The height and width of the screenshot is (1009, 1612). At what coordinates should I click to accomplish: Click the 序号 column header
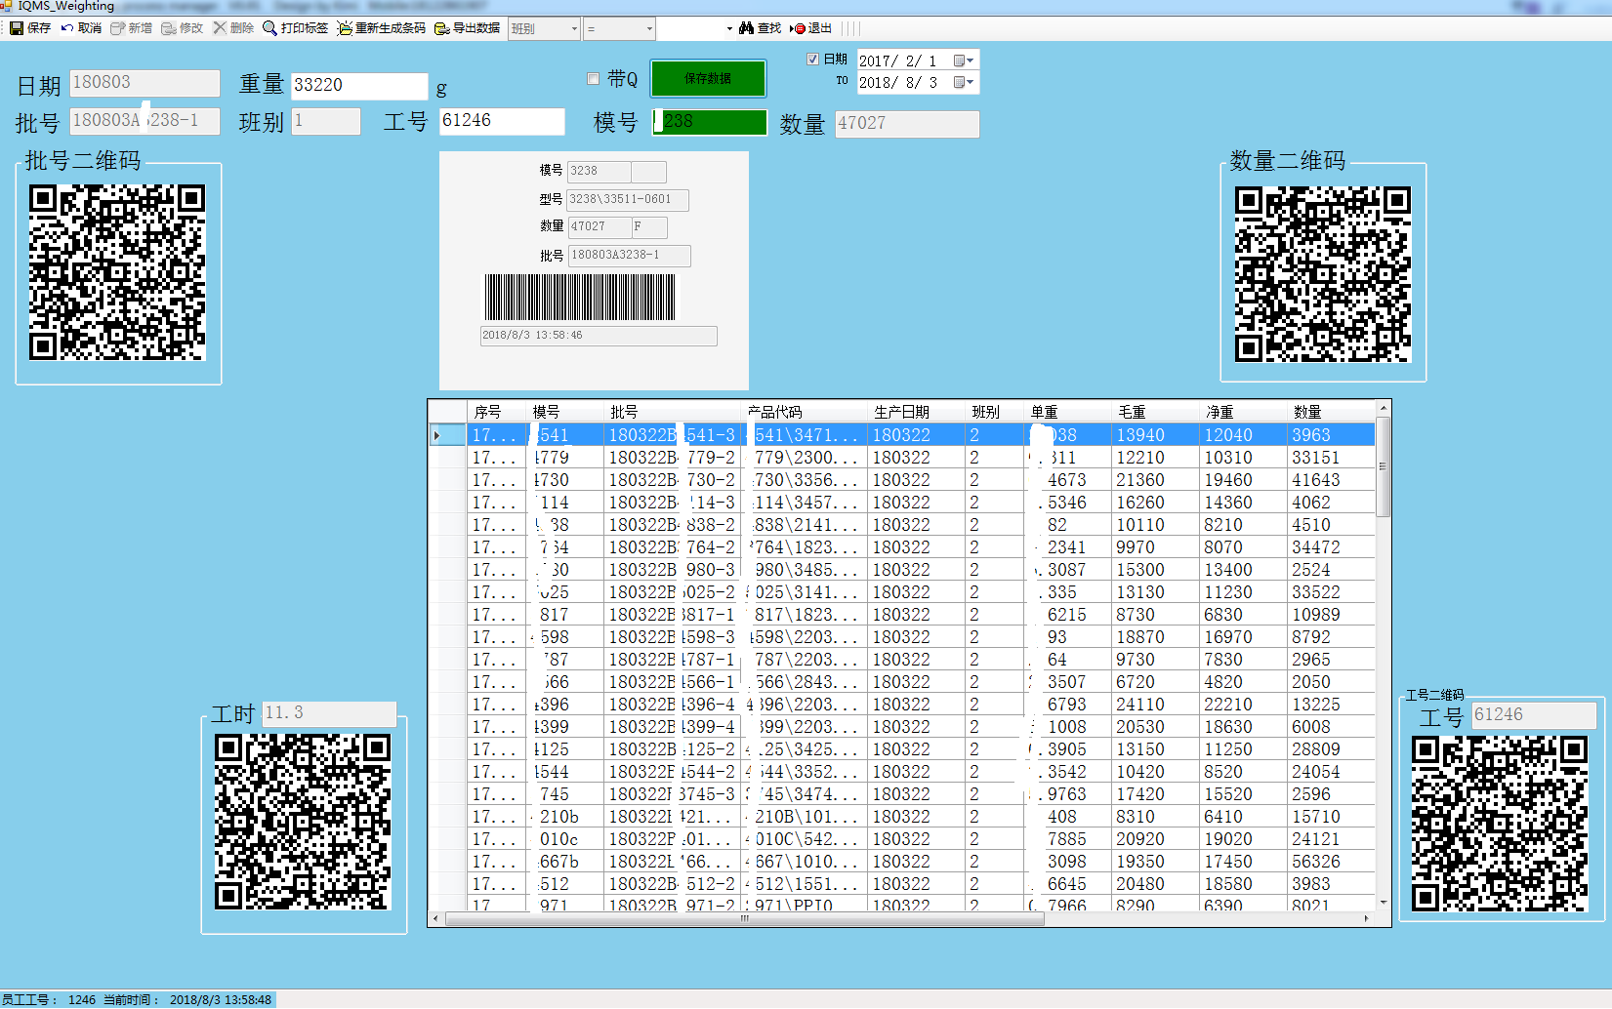click(x=496, y=412)
